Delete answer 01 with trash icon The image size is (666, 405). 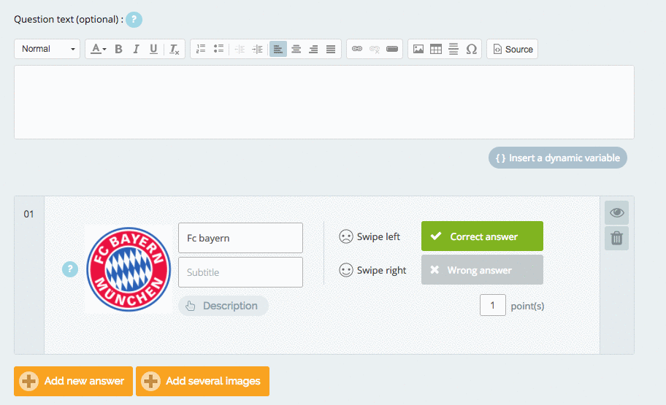pyautogui.click(x=617, y=238)
